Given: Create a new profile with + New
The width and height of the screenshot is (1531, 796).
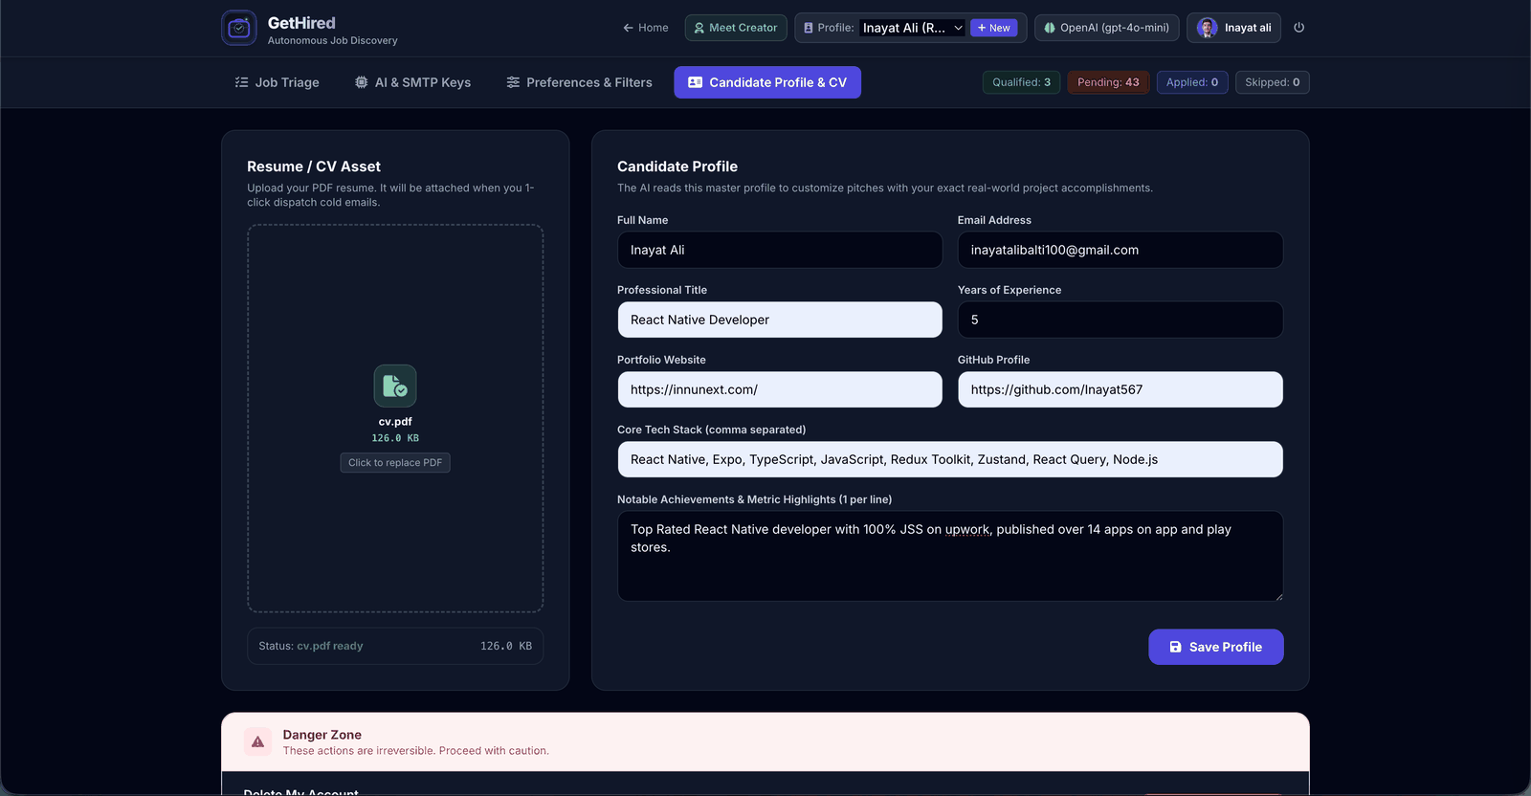Looking at the screenshot, I should click(x=994, y=28).
